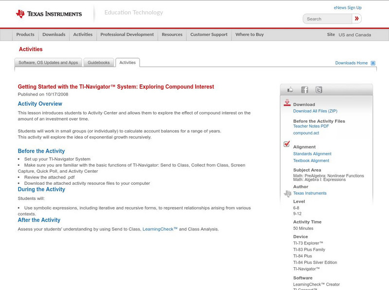
Task: Open the Teacher Notes PDF link
Action: (x=311, y=126)
